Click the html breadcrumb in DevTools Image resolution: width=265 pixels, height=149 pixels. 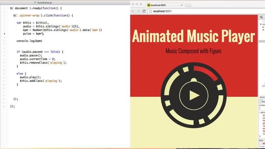point(262,97)
